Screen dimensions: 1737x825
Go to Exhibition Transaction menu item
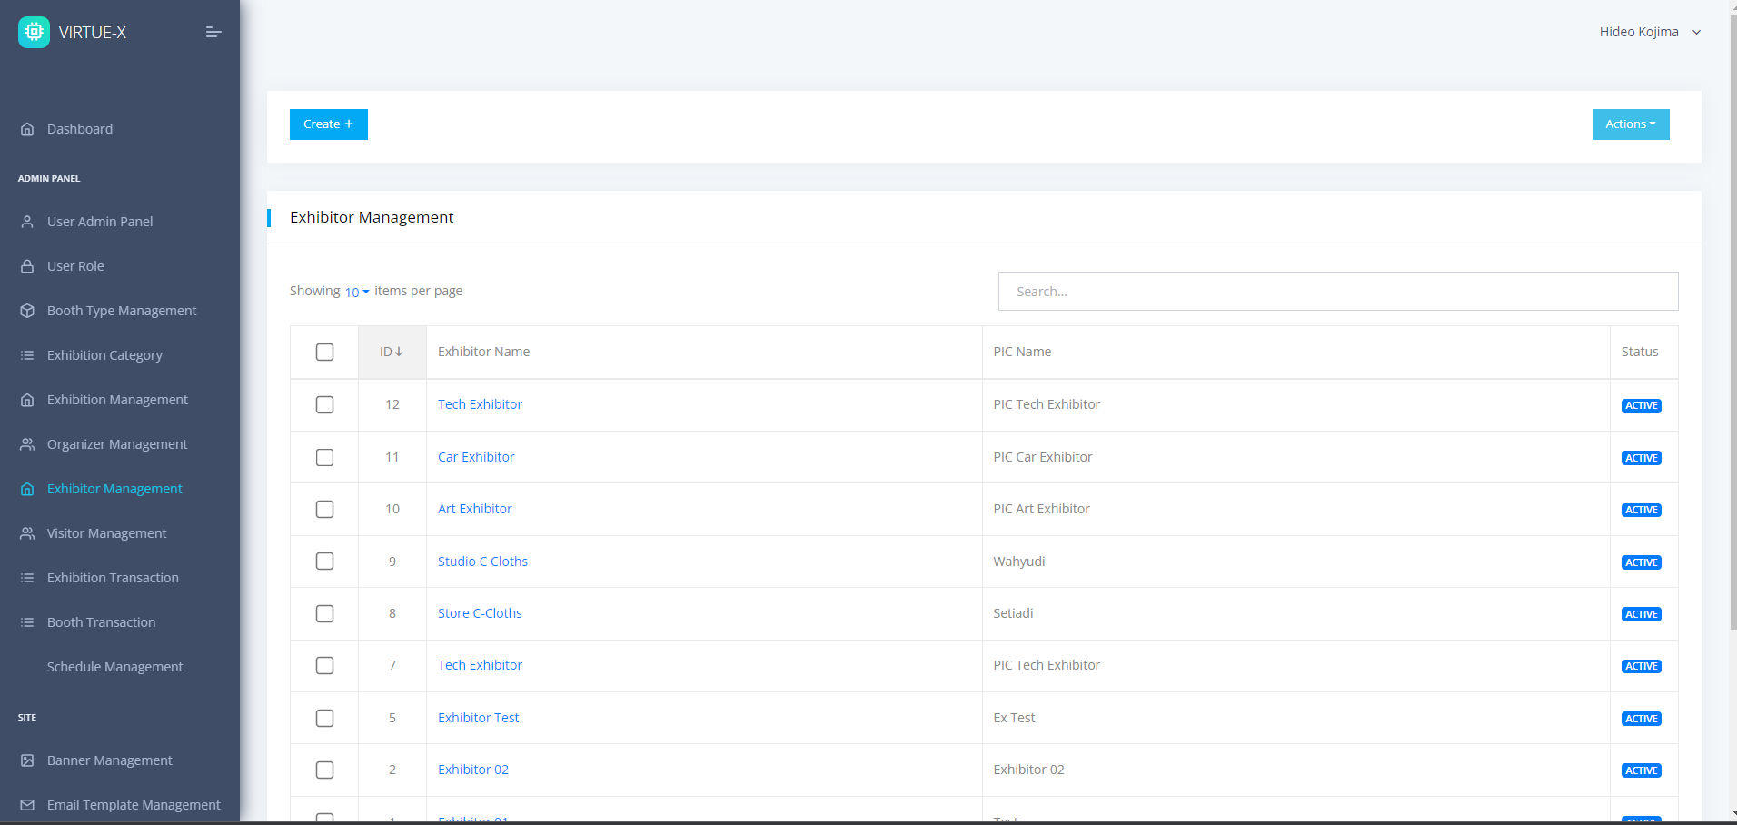113,578
